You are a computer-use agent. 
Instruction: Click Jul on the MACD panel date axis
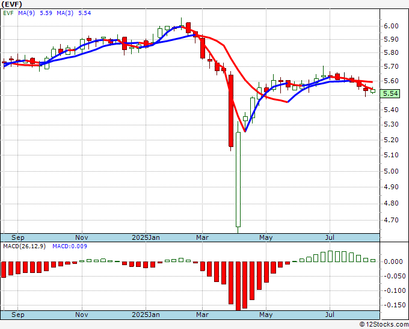click(330, 315)
